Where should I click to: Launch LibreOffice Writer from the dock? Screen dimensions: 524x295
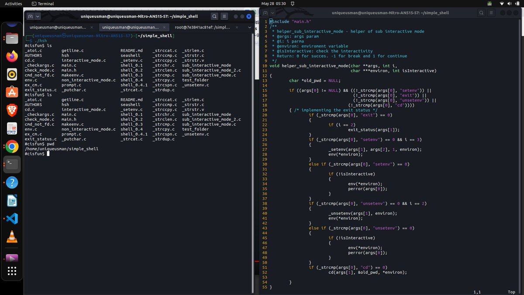pyautogui.click(x=12, y=201)
